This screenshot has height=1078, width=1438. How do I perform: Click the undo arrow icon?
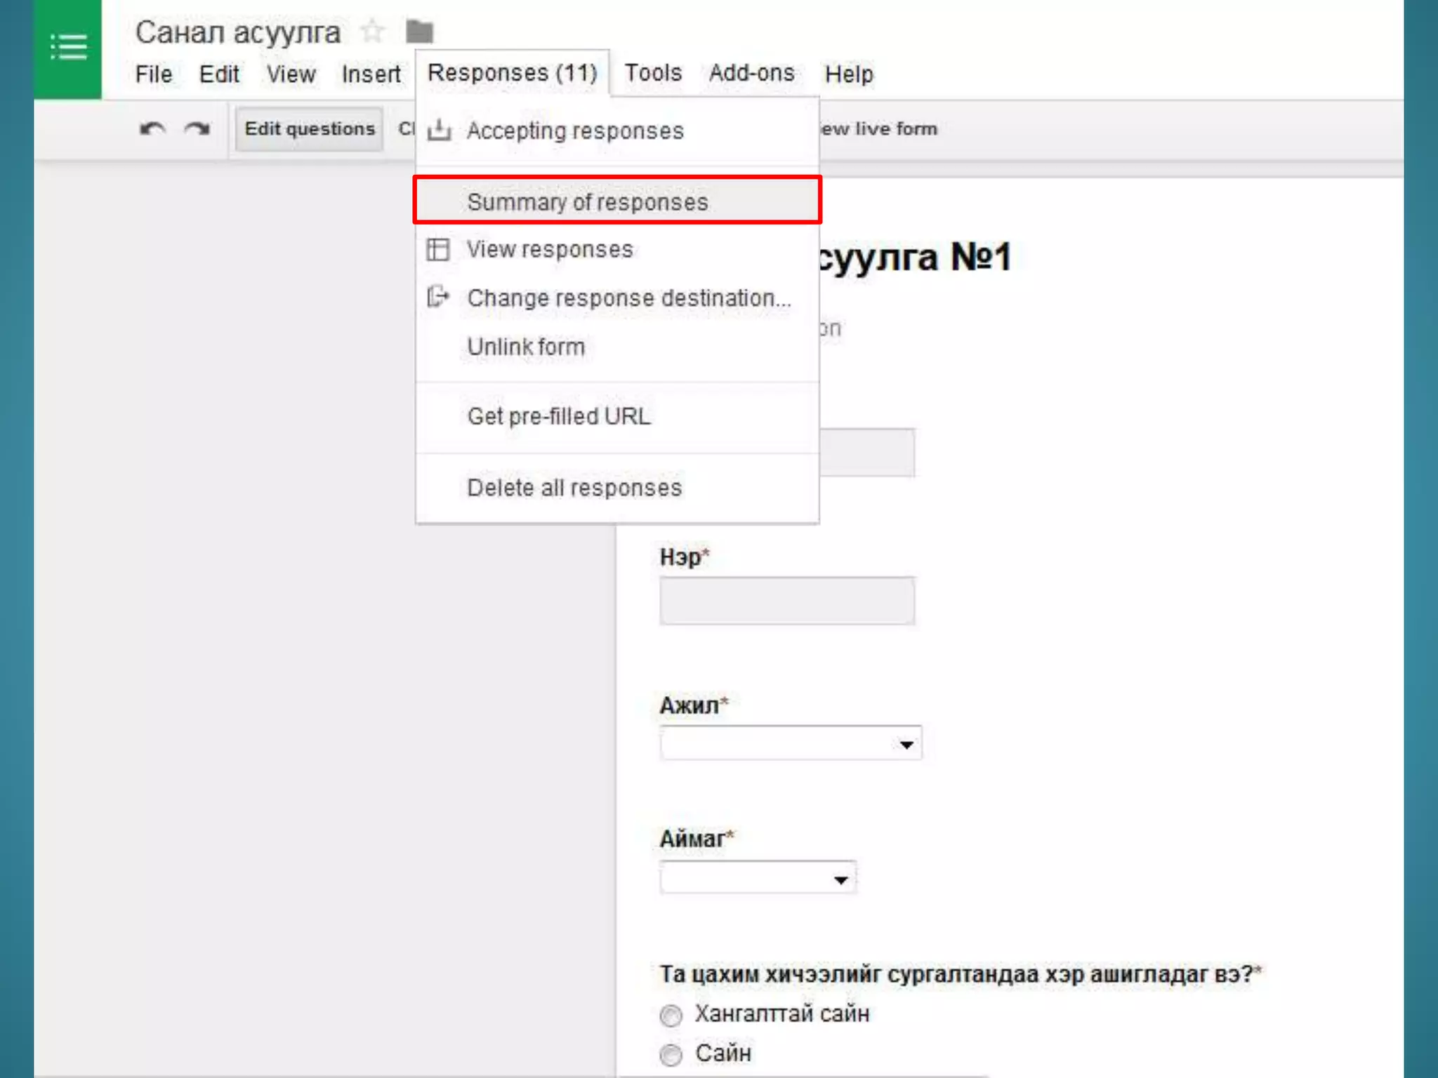(x=152, y=129)
